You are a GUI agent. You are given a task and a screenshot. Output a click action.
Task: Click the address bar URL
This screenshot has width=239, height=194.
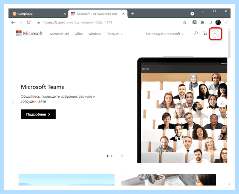pyautogui.click(x=77, y=23)
